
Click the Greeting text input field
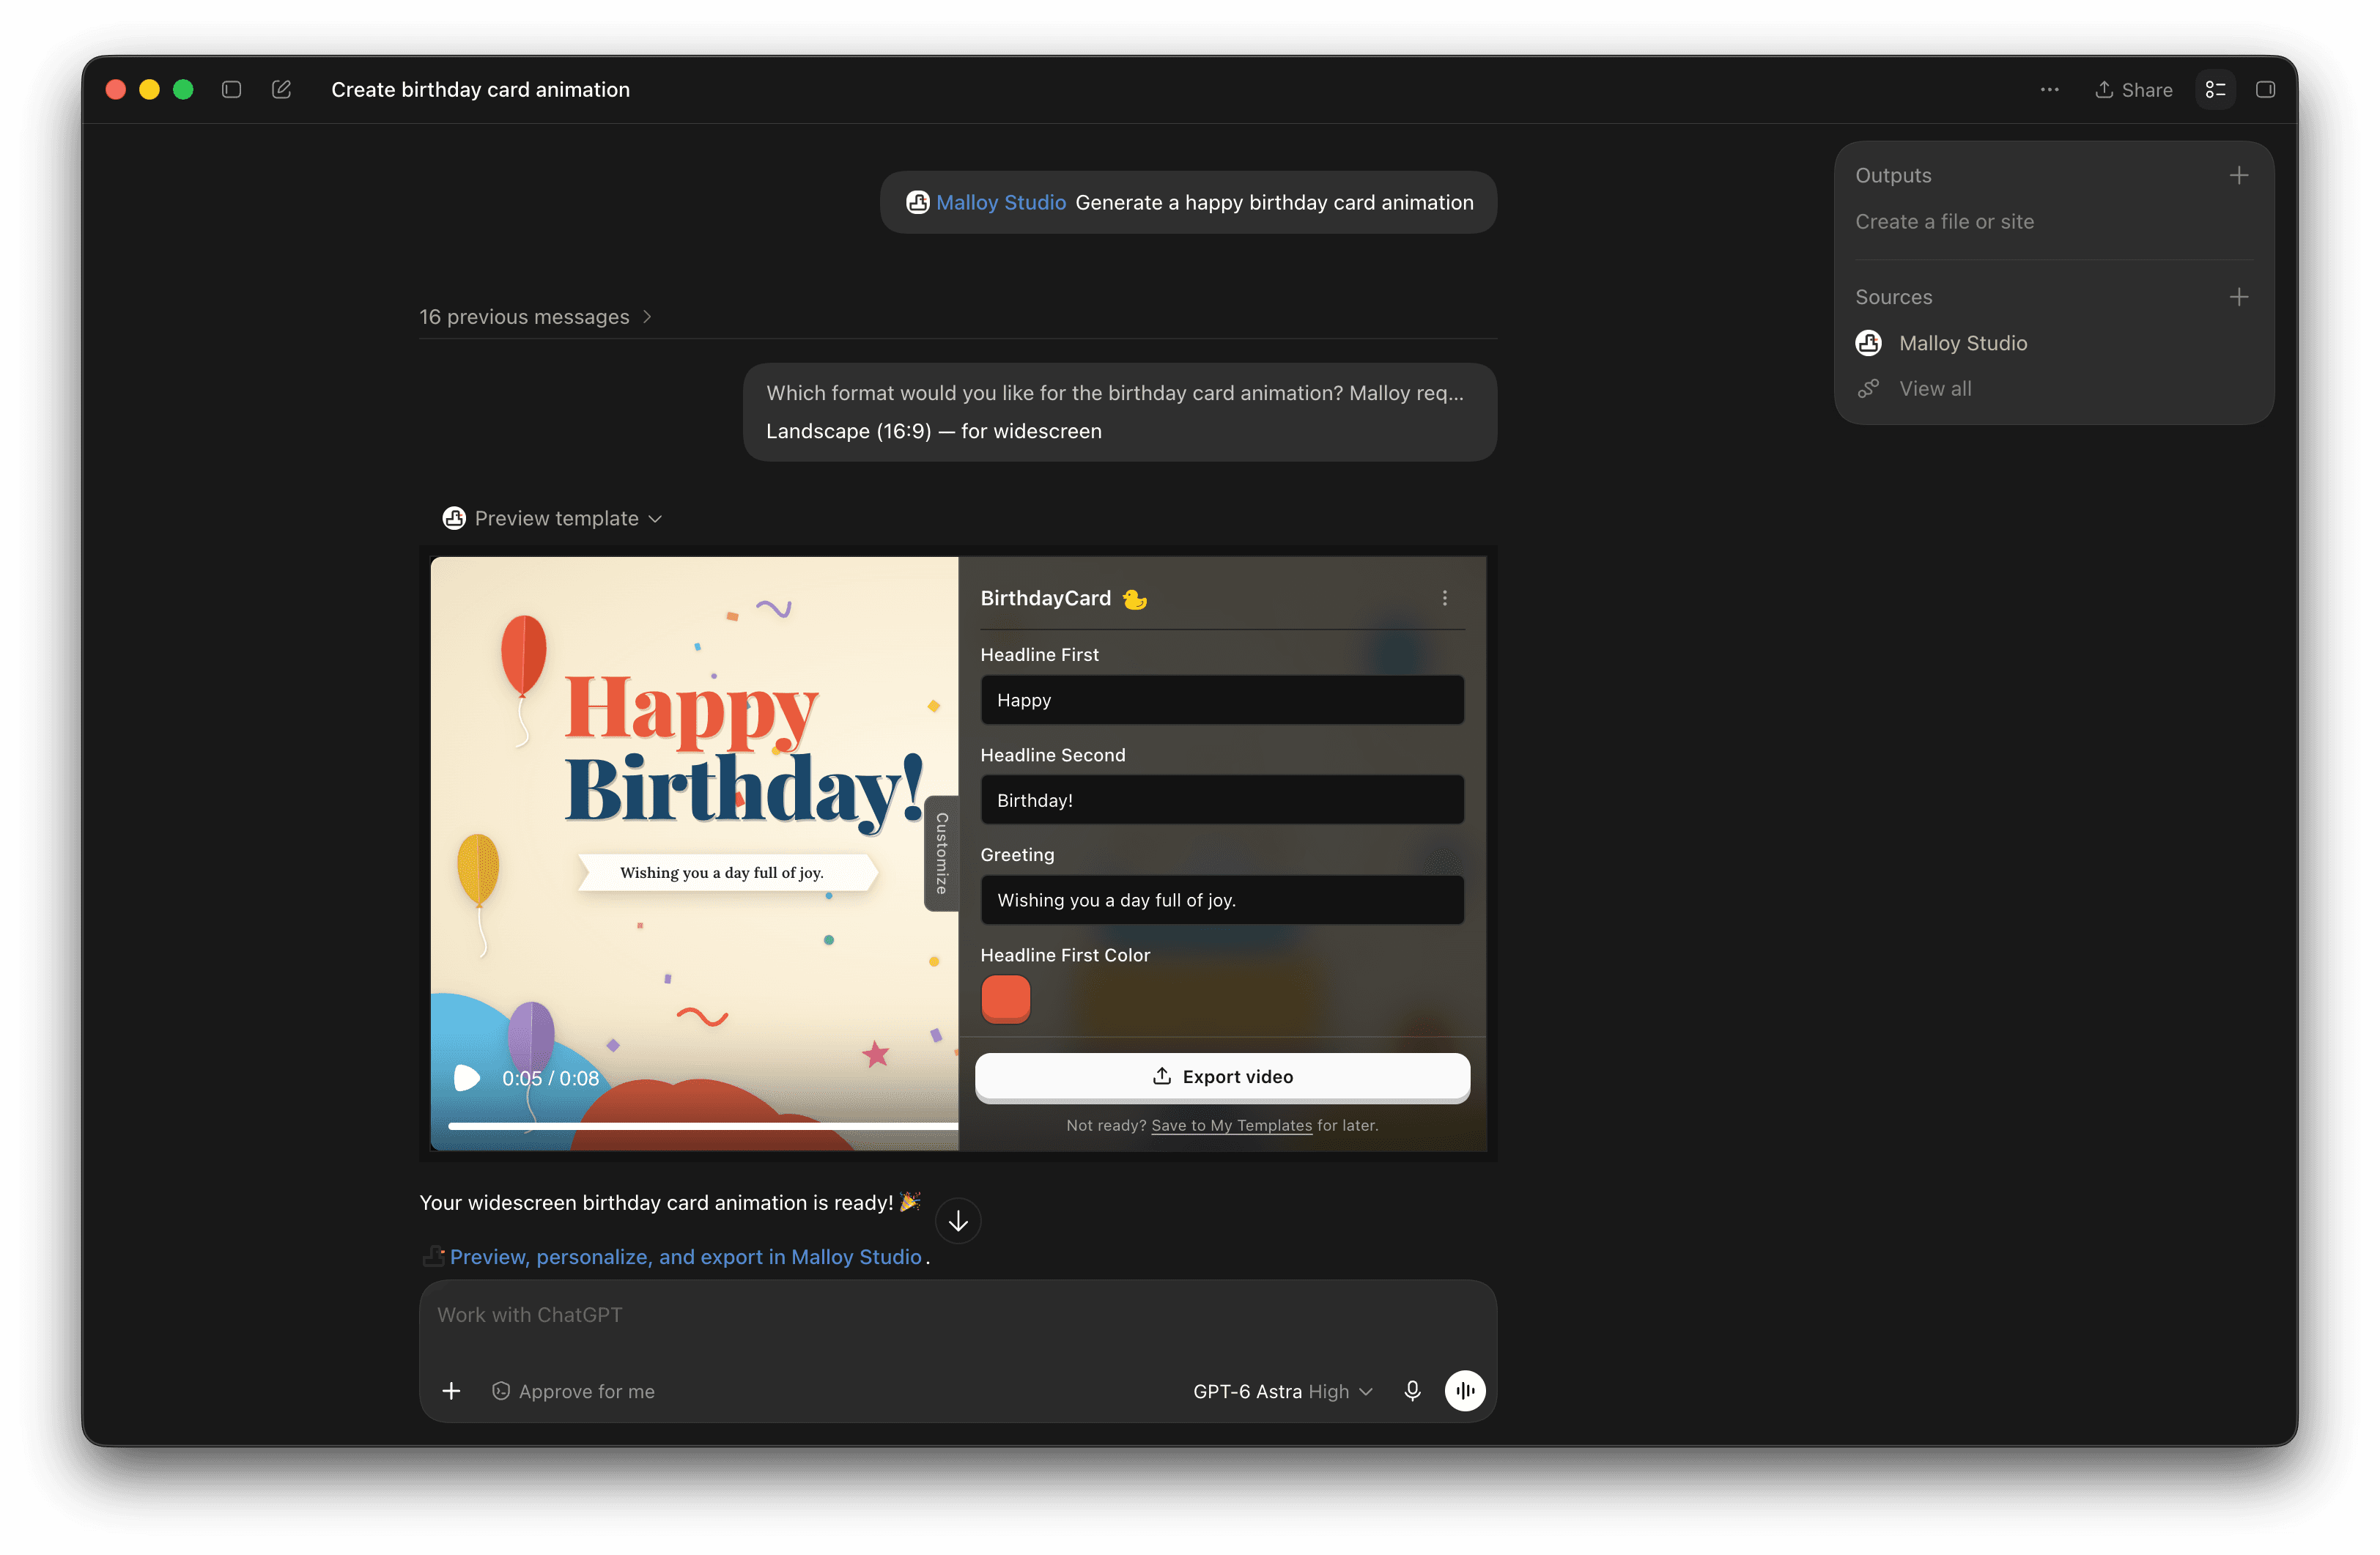[1222, 900]
